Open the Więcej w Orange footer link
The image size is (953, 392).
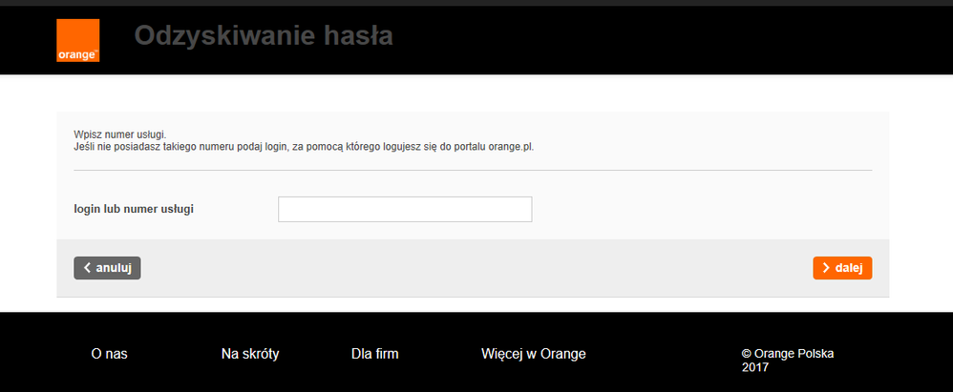coord(534,355)
